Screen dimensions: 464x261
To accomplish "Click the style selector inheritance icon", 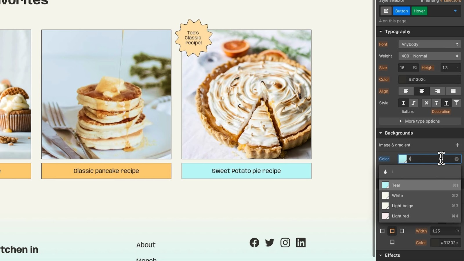I will point(386,11).
